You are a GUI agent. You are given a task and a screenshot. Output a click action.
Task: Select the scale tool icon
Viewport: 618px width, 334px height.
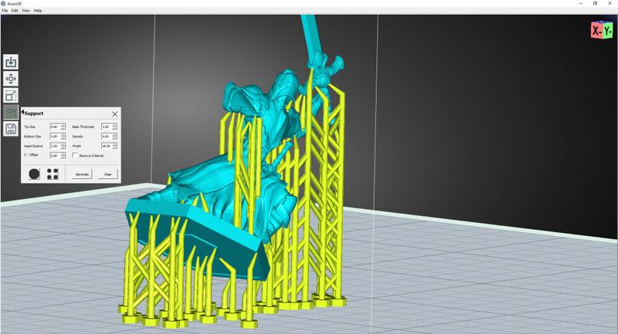click(11, 96)
